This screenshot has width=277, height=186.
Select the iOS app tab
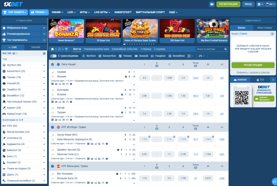260,80
